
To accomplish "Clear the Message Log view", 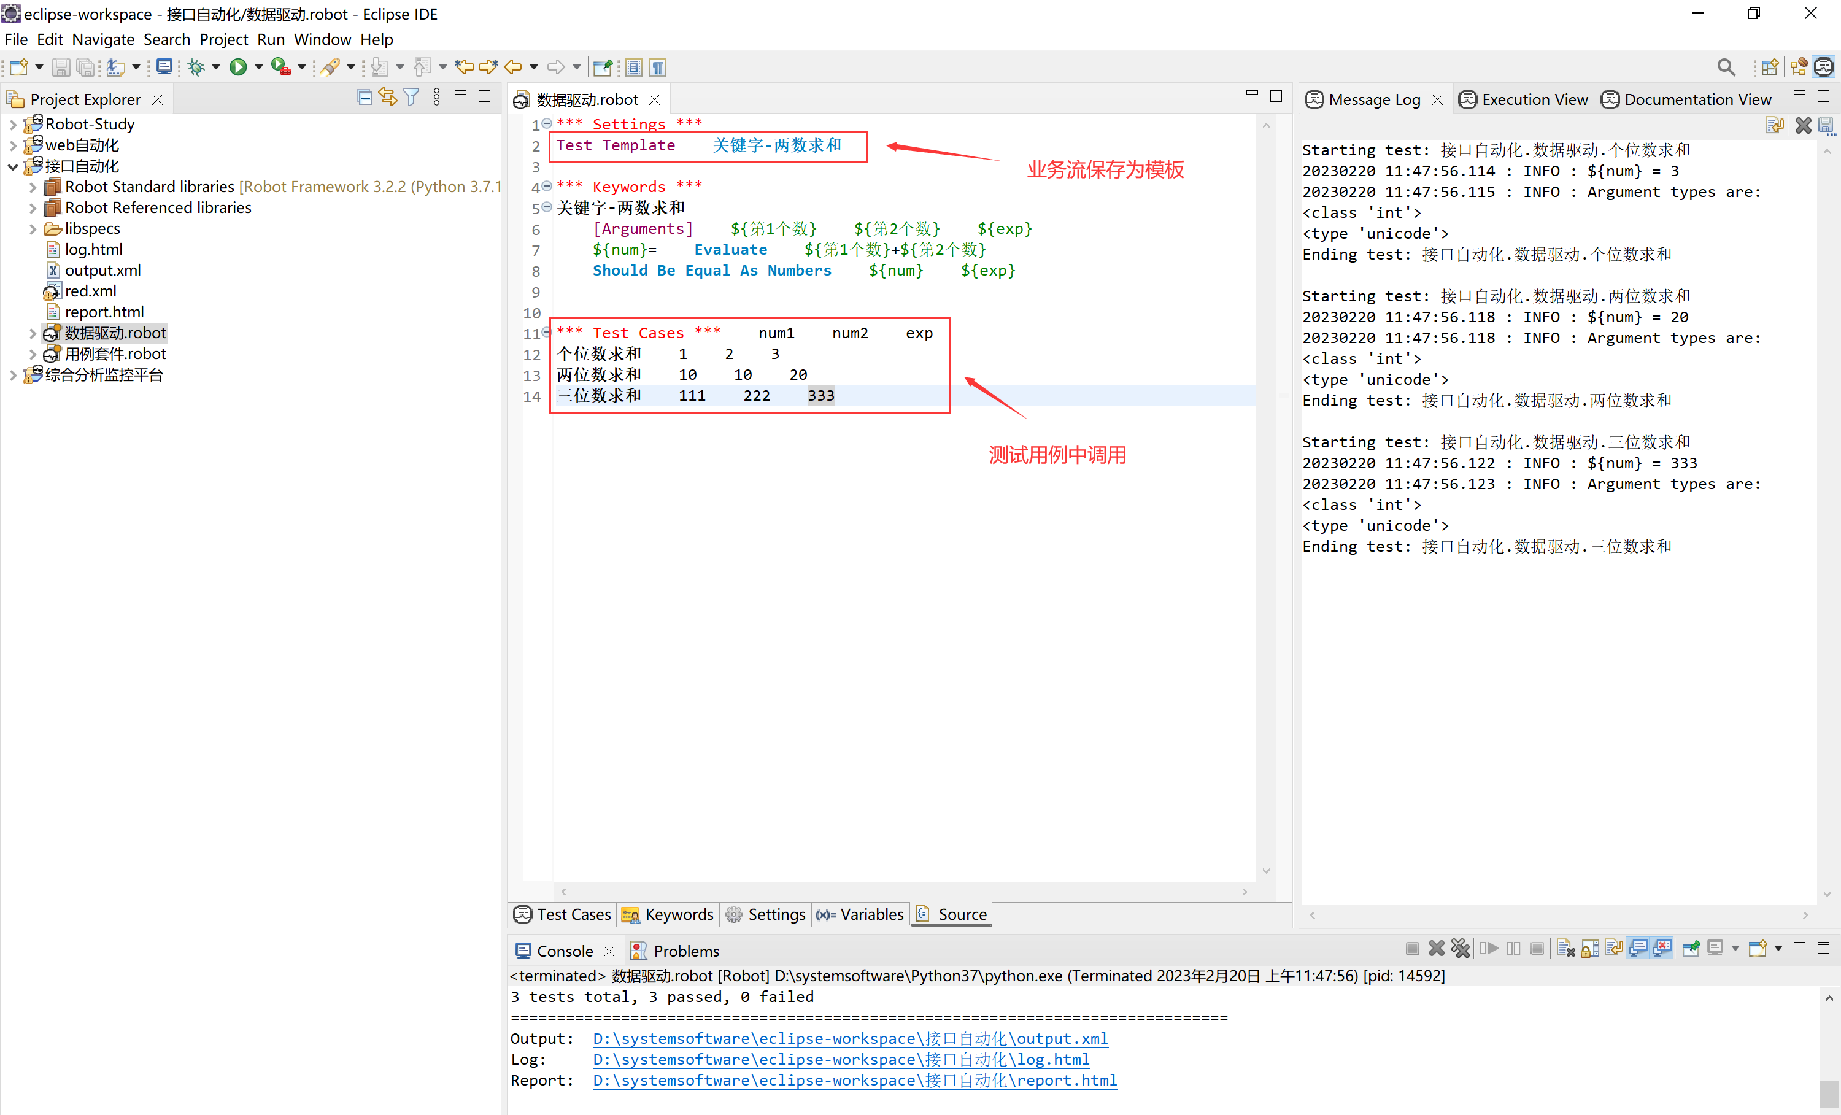I will click(x=1803, y=126).
